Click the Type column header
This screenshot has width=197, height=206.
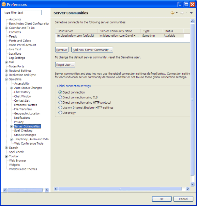(x=151, y=31)
